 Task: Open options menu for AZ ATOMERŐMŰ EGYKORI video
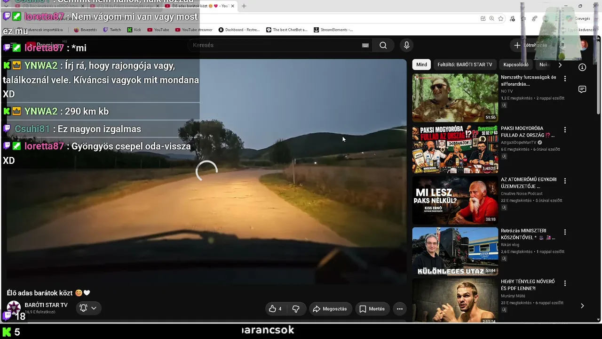[565, 181]
